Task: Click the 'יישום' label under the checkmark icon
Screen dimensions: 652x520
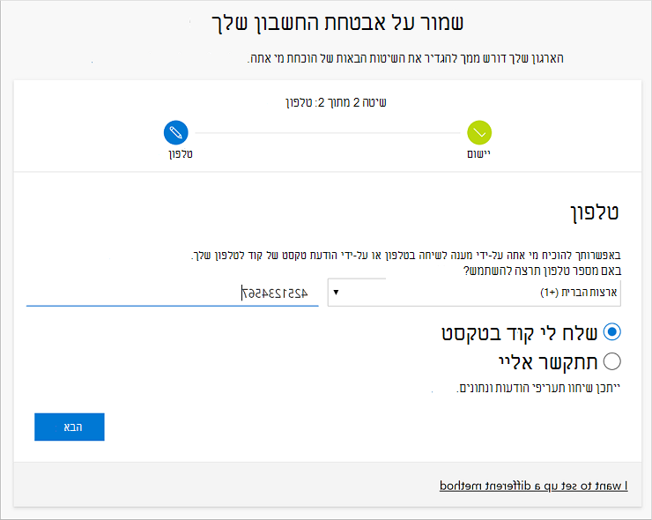Action: pyautogui.click(x=478, y=154)
